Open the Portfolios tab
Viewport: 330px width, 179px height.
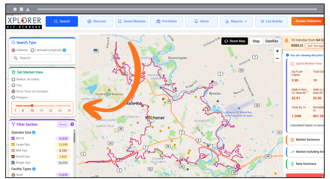[x=167, y=21]
